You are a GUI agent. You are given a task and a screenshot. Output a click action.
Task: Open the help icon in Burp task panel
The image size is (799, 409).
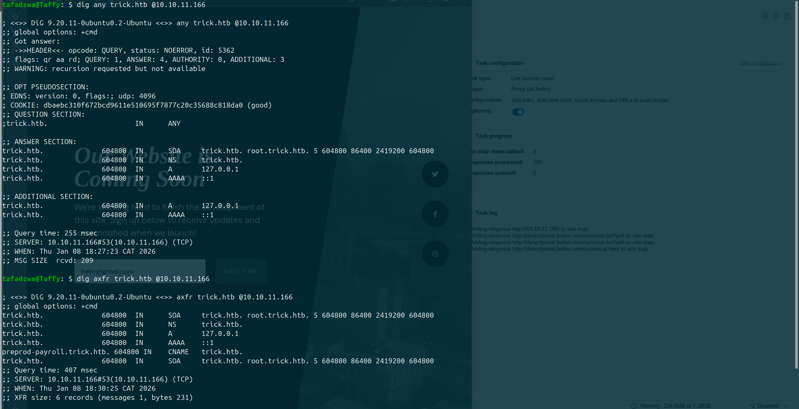(x=787, y=16)
